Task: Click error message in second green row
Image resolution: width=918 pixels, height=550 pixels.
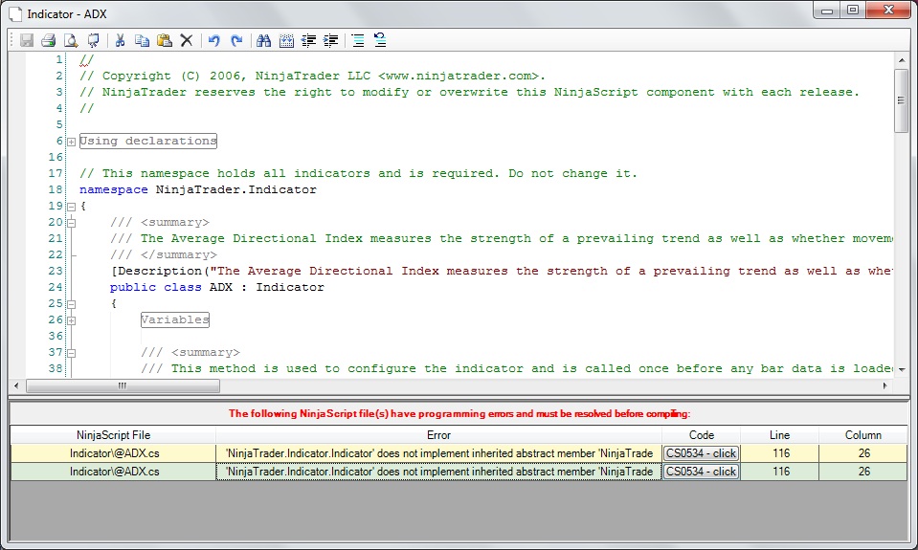Action: coord(438,472)
